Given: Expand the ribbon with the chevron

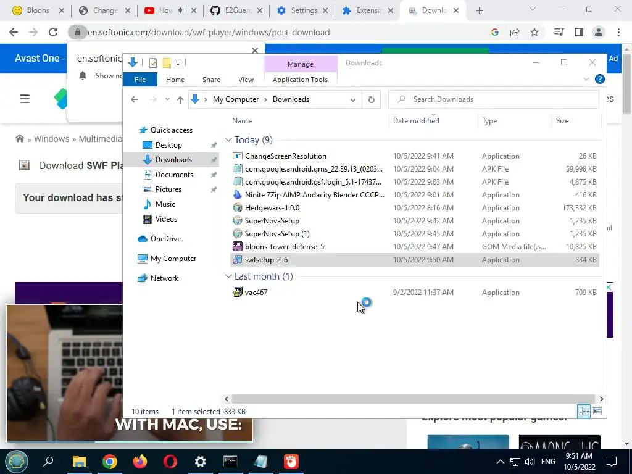Looking at the screenshot, I should tap(586, 80).
